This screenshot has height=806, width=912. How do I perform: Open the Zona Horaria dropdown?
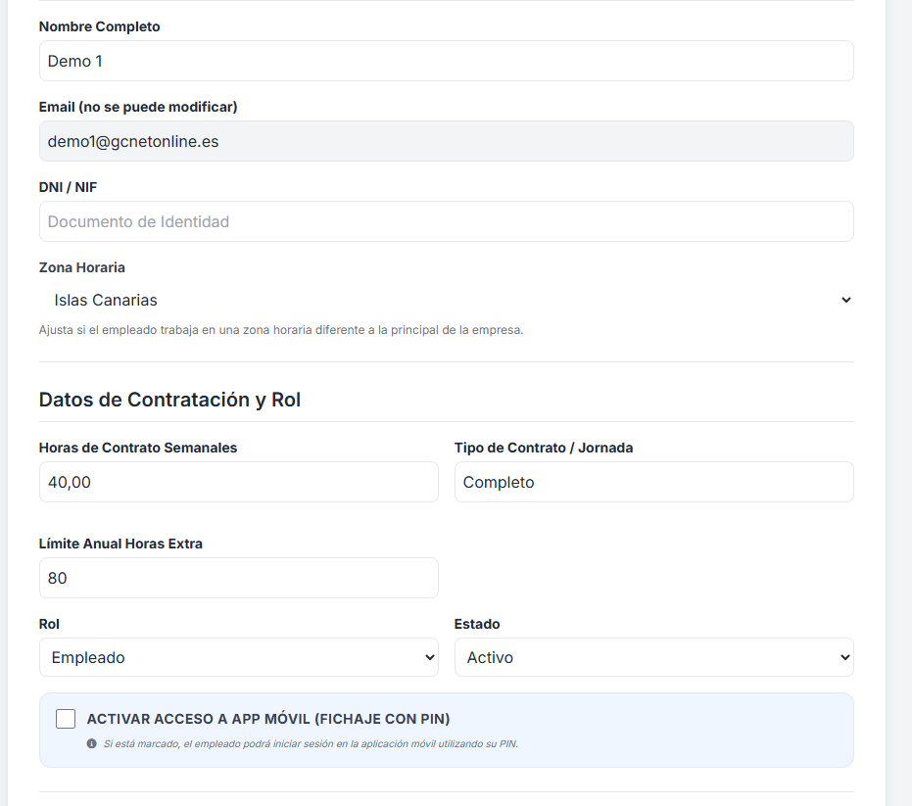pyautogui.click(x=446, y=301)
